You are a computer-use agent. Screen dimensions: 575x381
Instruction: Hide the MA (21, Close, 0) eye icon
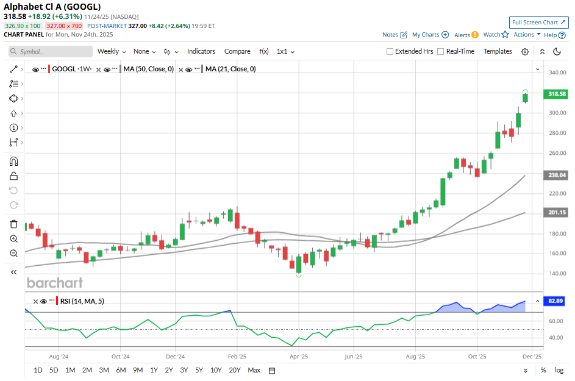(189, 69)
